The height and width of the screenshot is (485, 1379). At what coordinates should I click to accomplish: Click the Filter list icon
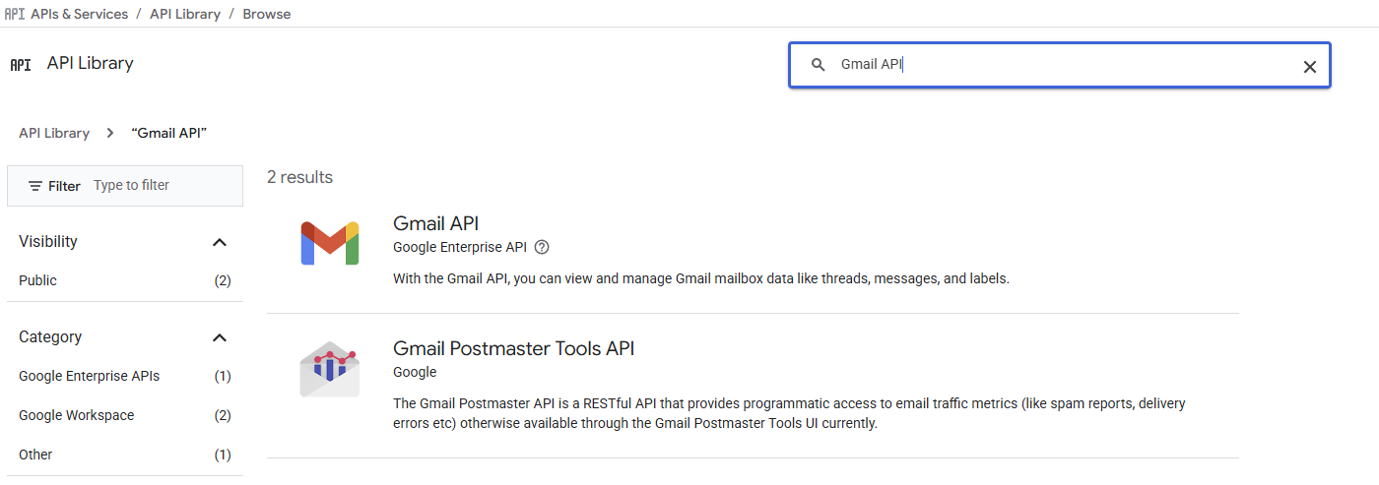tap(35, 186)
